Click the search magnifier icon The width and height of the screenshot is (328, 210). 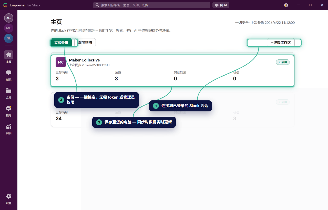[97, 5]
